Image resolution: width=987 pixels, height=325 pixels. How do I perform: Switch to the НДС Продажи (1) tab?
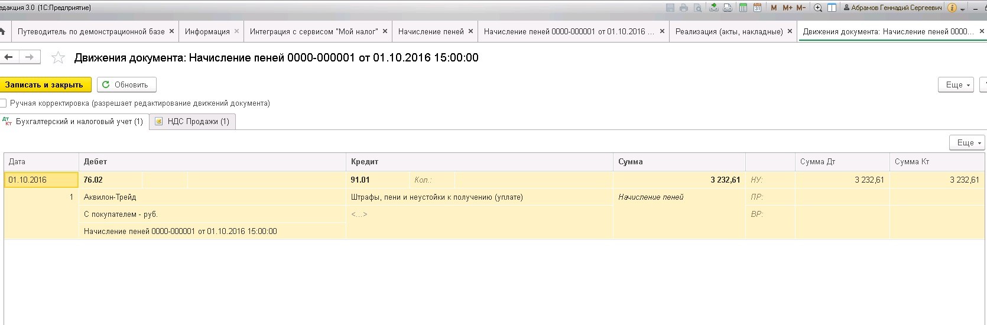pyautogui.click(x=193, y=121)
